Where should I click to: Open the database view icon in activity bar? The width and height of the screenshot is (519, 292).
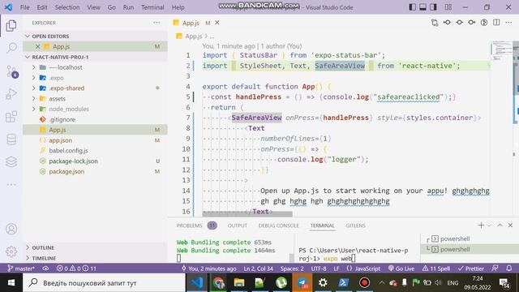pyautogui.click(x=11, y=140)
